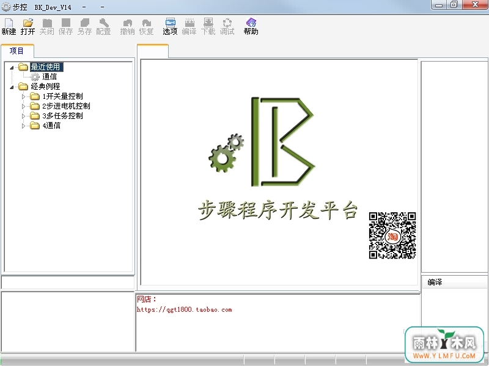Click the 2步进电机控制 folder icon
Viewport: 489px width, 366px height.
click(35, 106)
